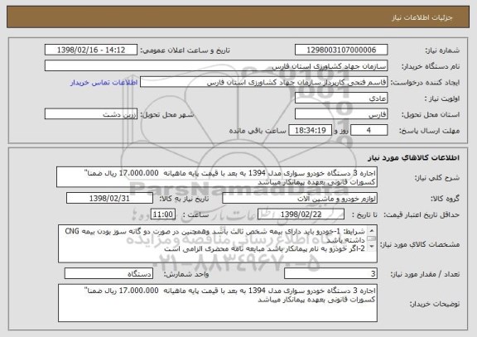
Task: Click the buyer organization name field
Action: click(x=216, y=66)
